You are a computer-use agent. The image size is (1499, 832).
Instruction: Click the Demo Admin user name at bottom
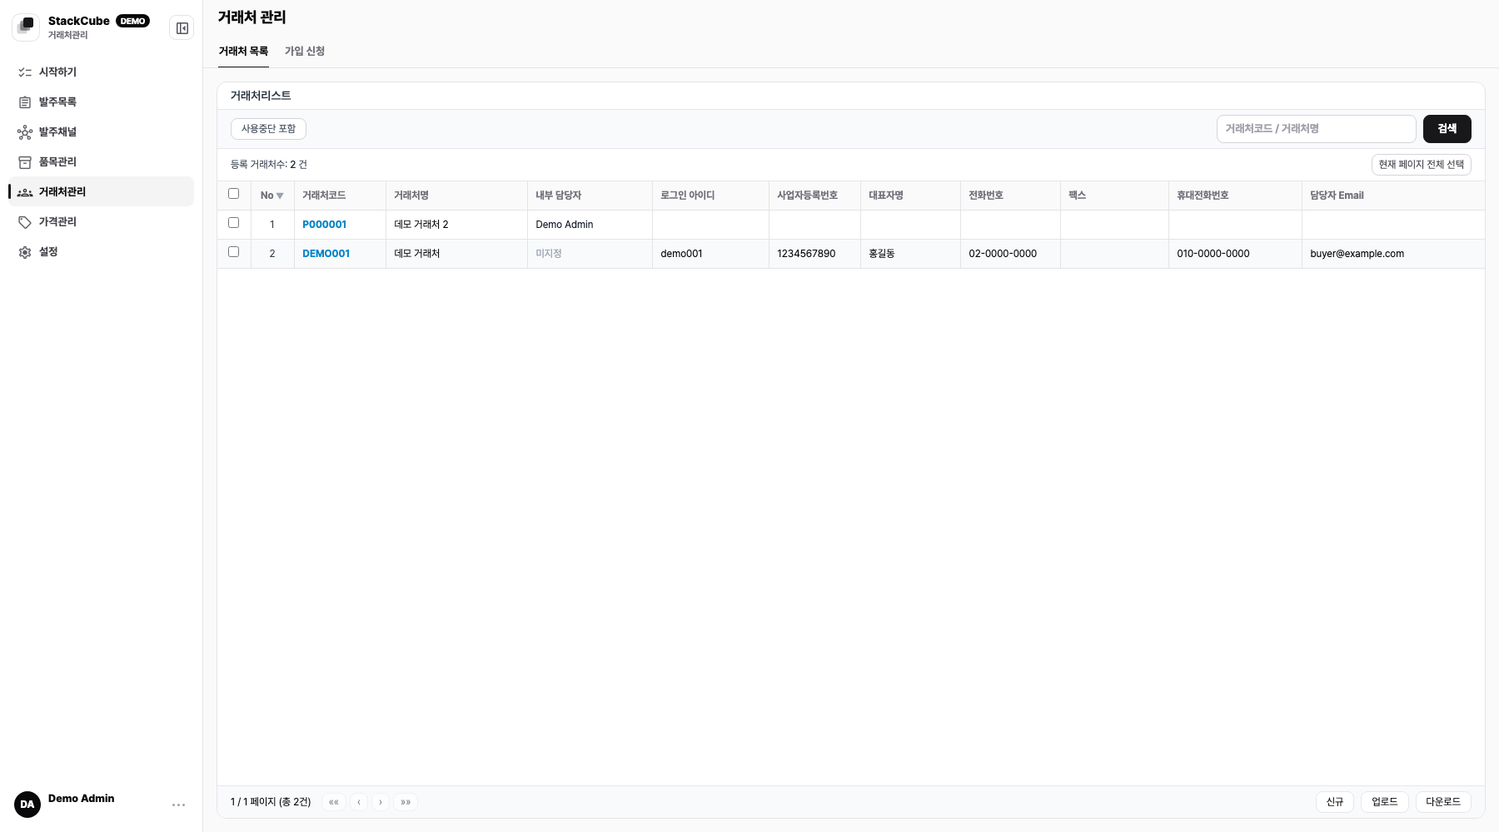(82, 799)
